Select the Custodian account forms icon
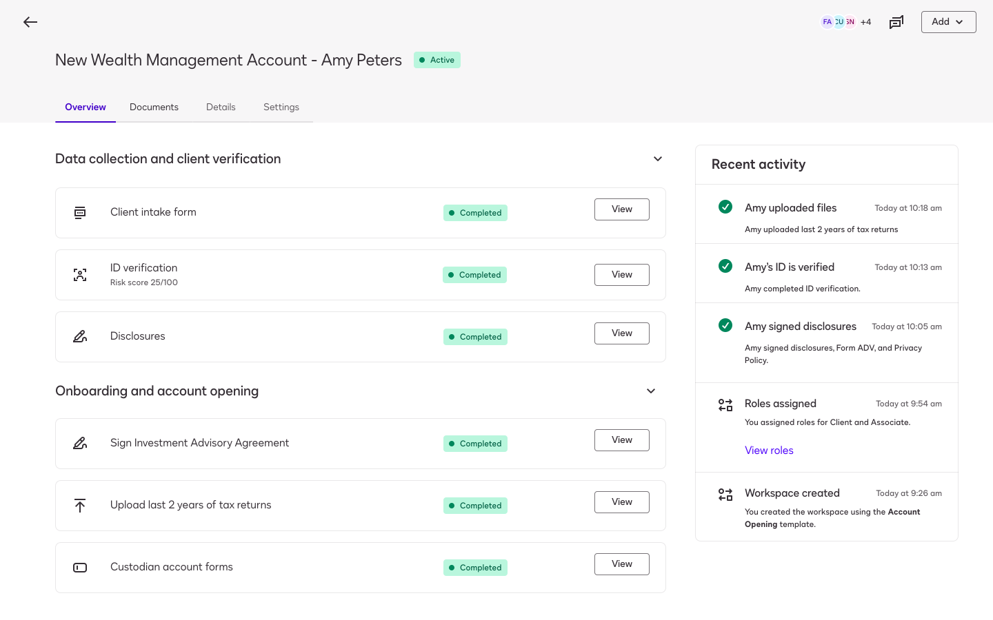Viewport: 993px width, 620px height. [x=80, y=567]
